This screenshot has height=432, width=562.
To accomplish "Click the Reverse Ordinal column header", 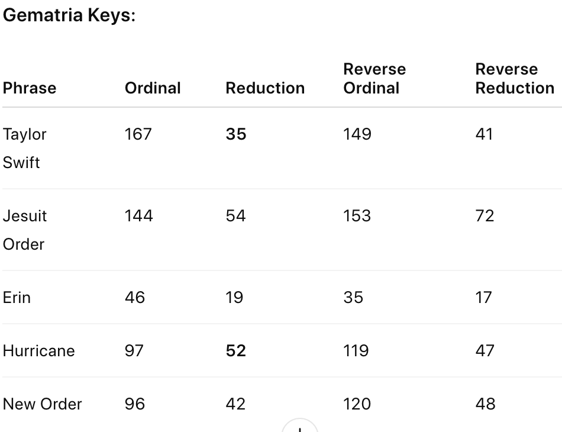I will tap(374, 79).
